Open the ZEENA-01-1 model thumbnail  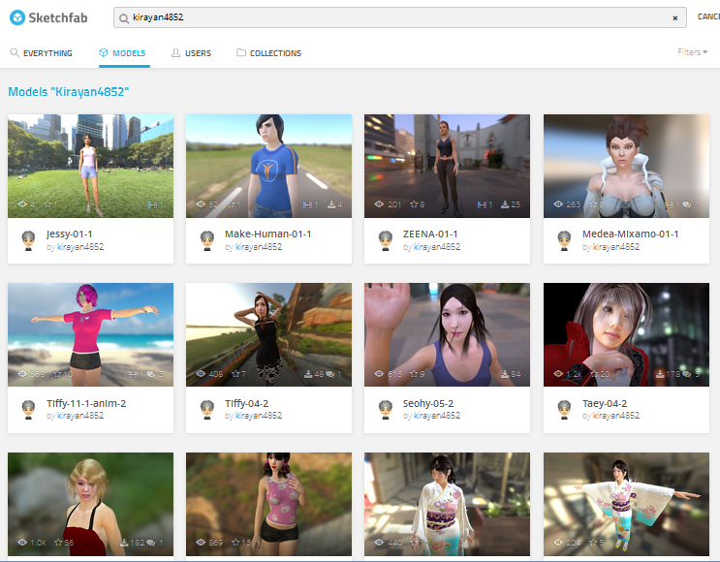447,166
